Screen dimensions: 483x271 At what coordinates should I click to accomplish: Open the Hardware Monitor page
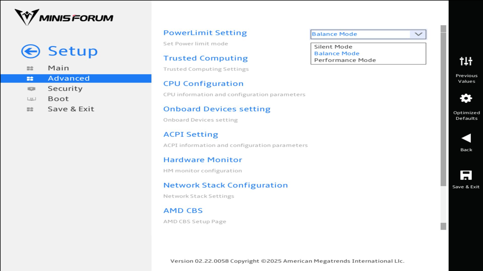203,160
